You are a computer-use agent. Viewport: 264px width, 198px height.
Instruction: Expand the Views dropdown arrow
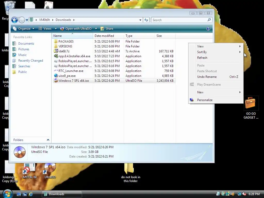pyautogui.click(x=56, y=29)
